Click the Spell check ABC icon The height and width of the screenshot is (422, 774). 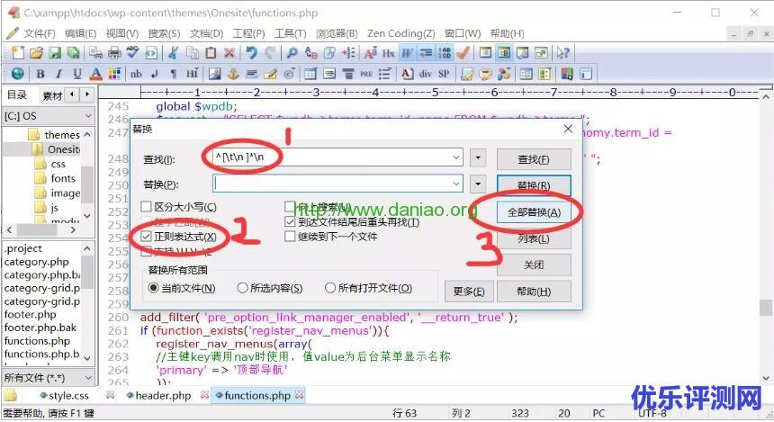click(133, 53)
